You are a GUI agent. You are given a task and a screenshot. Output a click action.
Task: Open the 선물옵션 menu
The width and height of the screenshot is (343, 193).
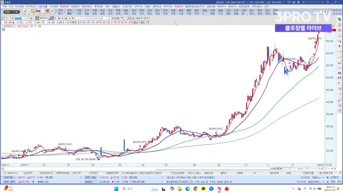pyautogui.click(x=116, y=6)
